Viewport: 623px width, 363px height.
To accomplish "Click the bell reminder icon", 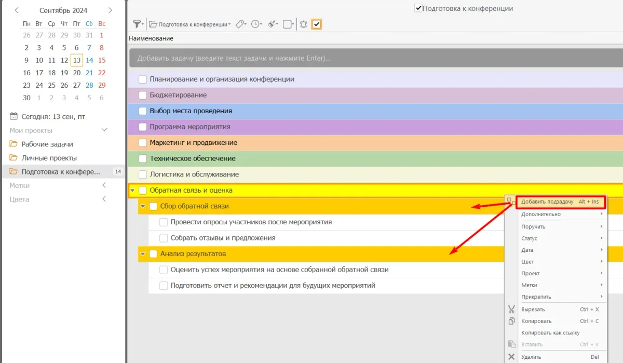I will (x=303, y=24).
